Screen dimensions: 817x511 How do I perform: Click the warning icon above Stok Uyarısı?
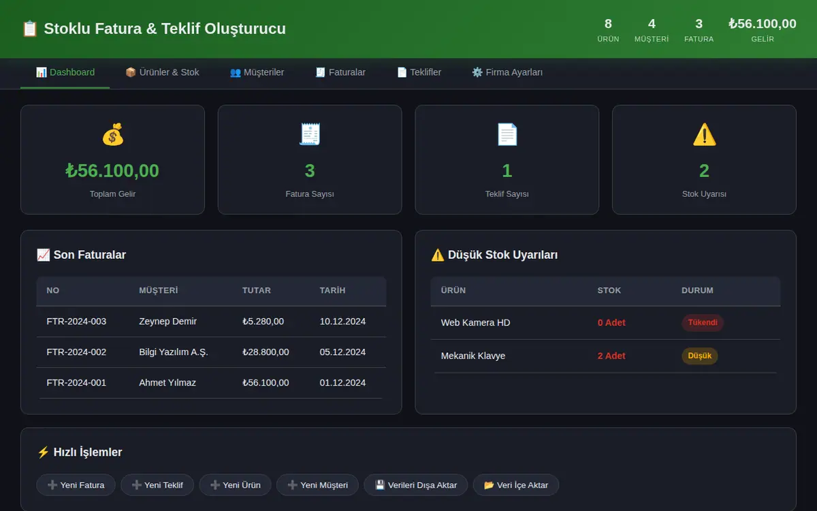pyautogui.click(x=704, y=134)
